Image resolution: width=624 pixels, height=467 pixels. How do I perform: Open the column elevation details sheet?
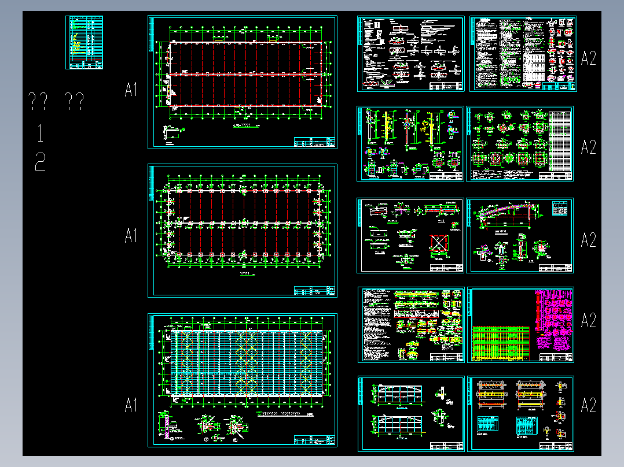(410, 144)
